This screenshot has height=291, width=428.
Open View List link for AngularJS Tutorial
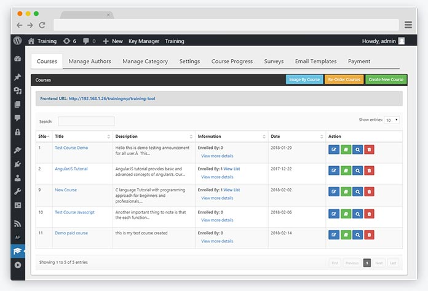click(232, 169)
